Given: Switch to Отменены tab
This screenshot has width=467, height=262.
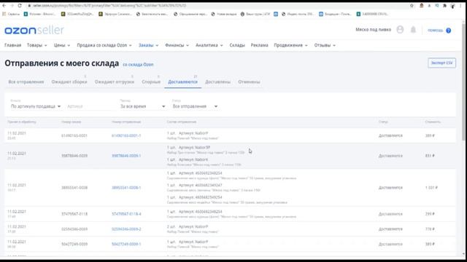Looking at the screenshot, I should point(249,82).
